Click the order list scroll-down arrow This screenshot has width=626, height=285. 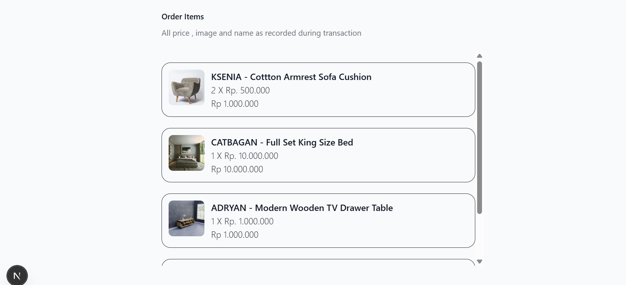pyautogui.click(x=480, y=262)
